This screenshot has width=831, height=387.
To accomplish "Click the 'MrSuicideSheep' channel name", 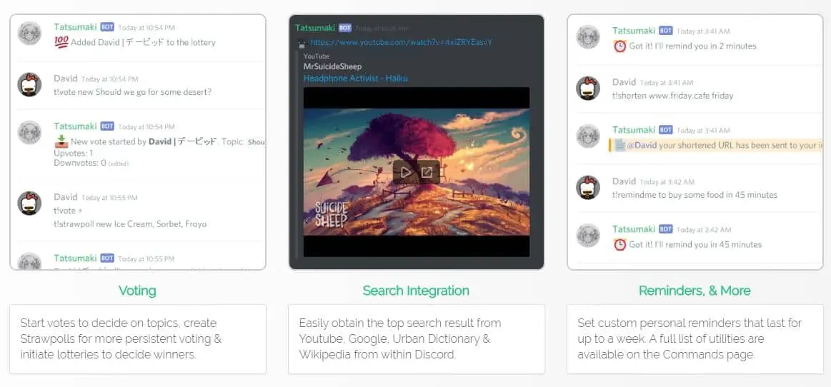I will tap(332, 66).
